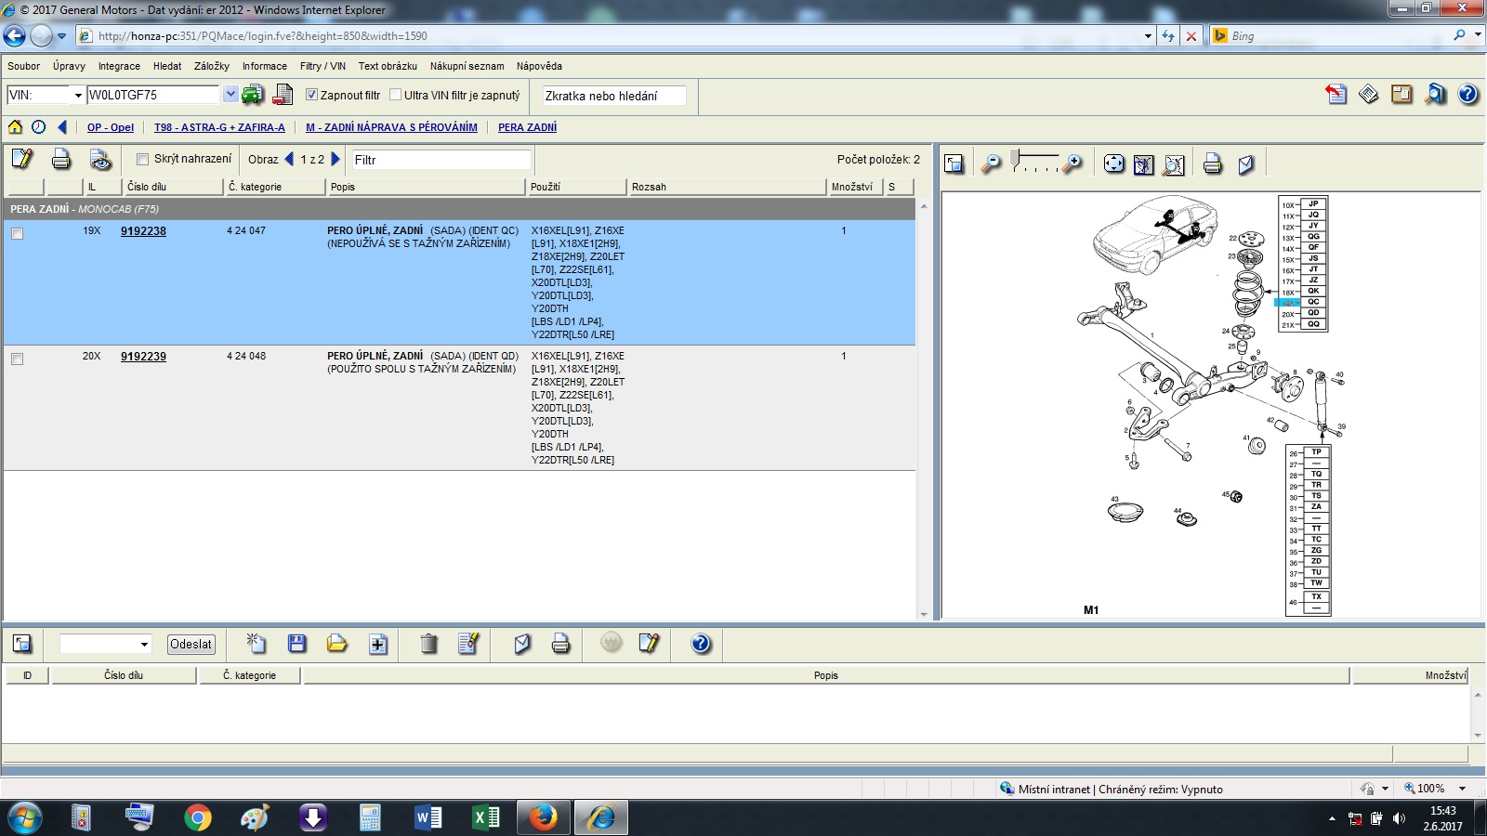Screen dimensions: 1487x836
Task: Open part number 9192239 link
Action: [x=143, y=356]
